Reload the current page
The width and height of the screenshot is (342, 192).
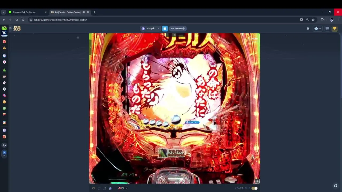coord(17,20)
